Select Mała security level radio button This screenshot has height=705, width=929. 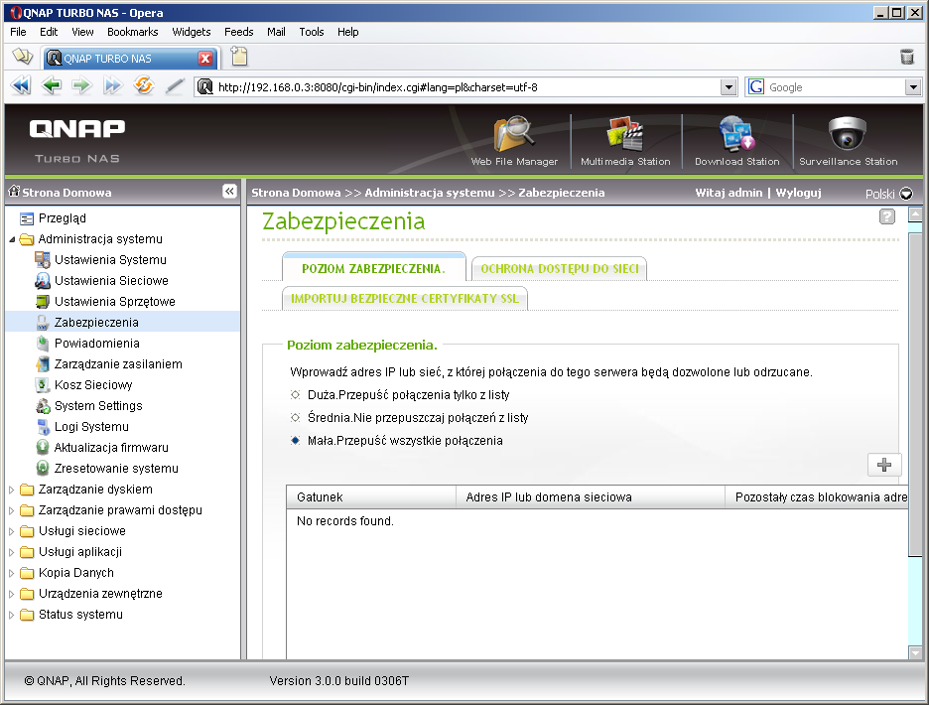tap(295, 441)
